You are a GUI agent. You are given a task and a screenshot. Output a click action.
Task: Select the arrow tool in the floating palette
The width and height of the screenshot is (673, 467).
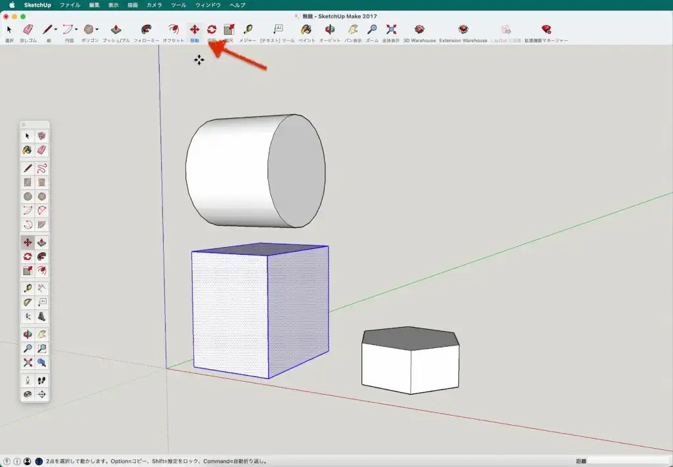click(x=28, y=136)
